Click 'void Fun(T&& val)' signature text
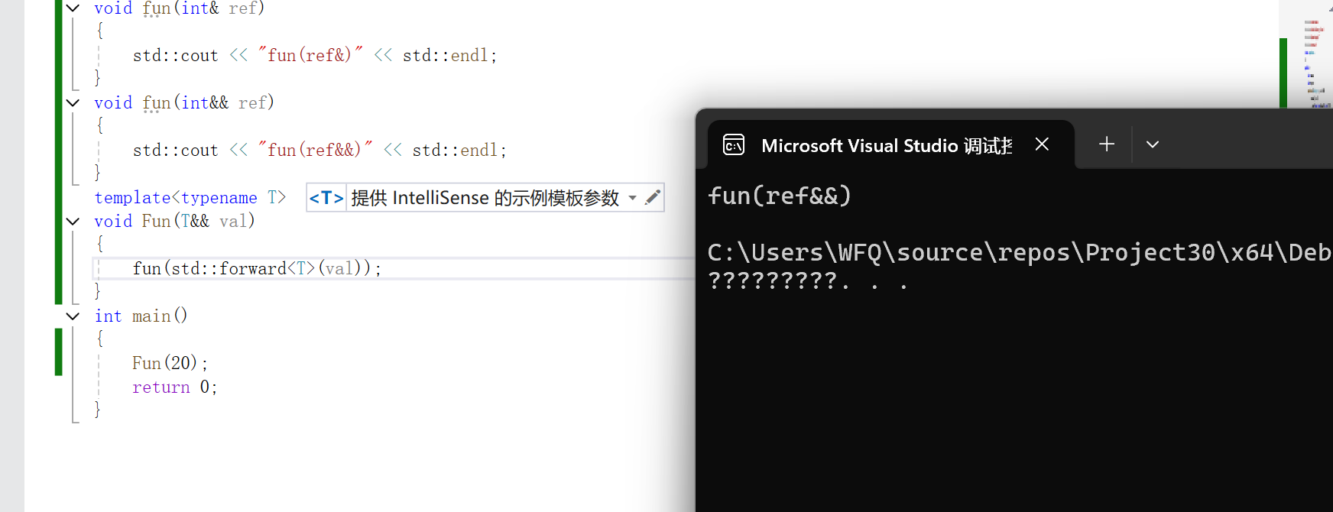Screen dimensions: 1333x512 [x=174, y=221]
